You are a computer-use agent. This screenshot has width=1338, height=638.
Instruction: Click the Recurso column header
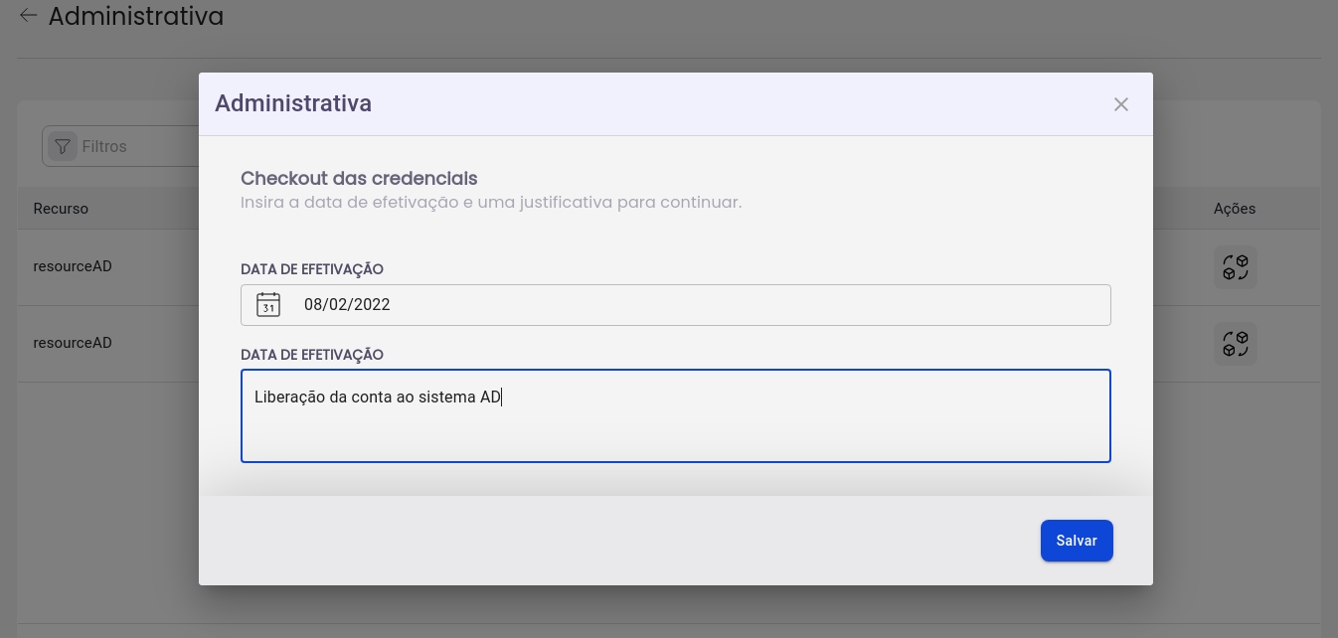click(61, 209)
